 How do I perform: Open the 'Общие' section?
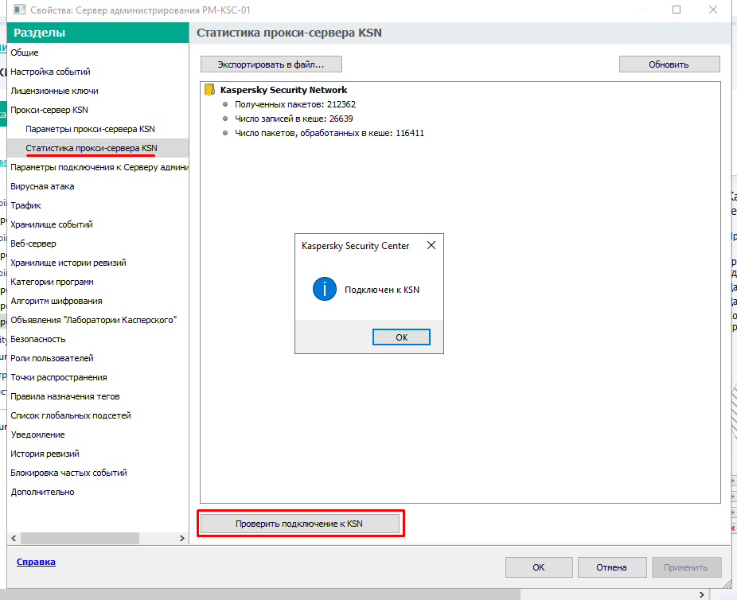click(x=98, y=53)
